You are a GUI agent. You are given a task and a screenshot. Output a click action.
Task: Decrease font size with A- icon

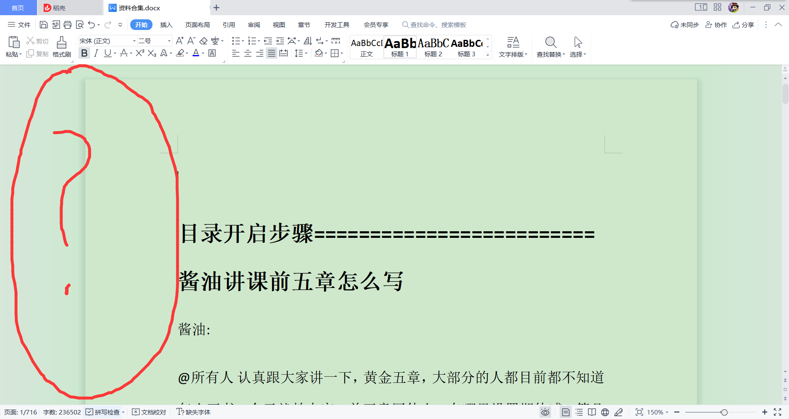click(x=191, y=41)
